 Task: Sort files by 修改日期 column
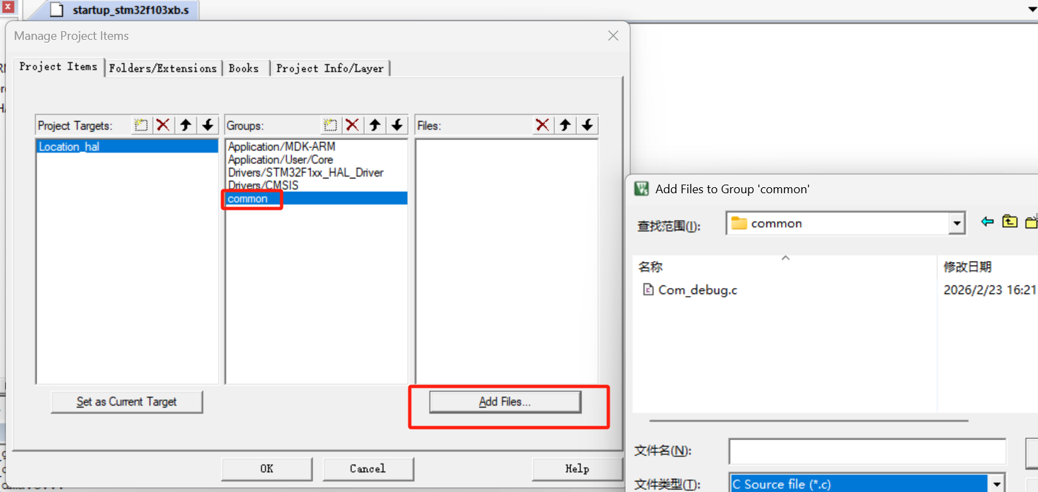967,266
